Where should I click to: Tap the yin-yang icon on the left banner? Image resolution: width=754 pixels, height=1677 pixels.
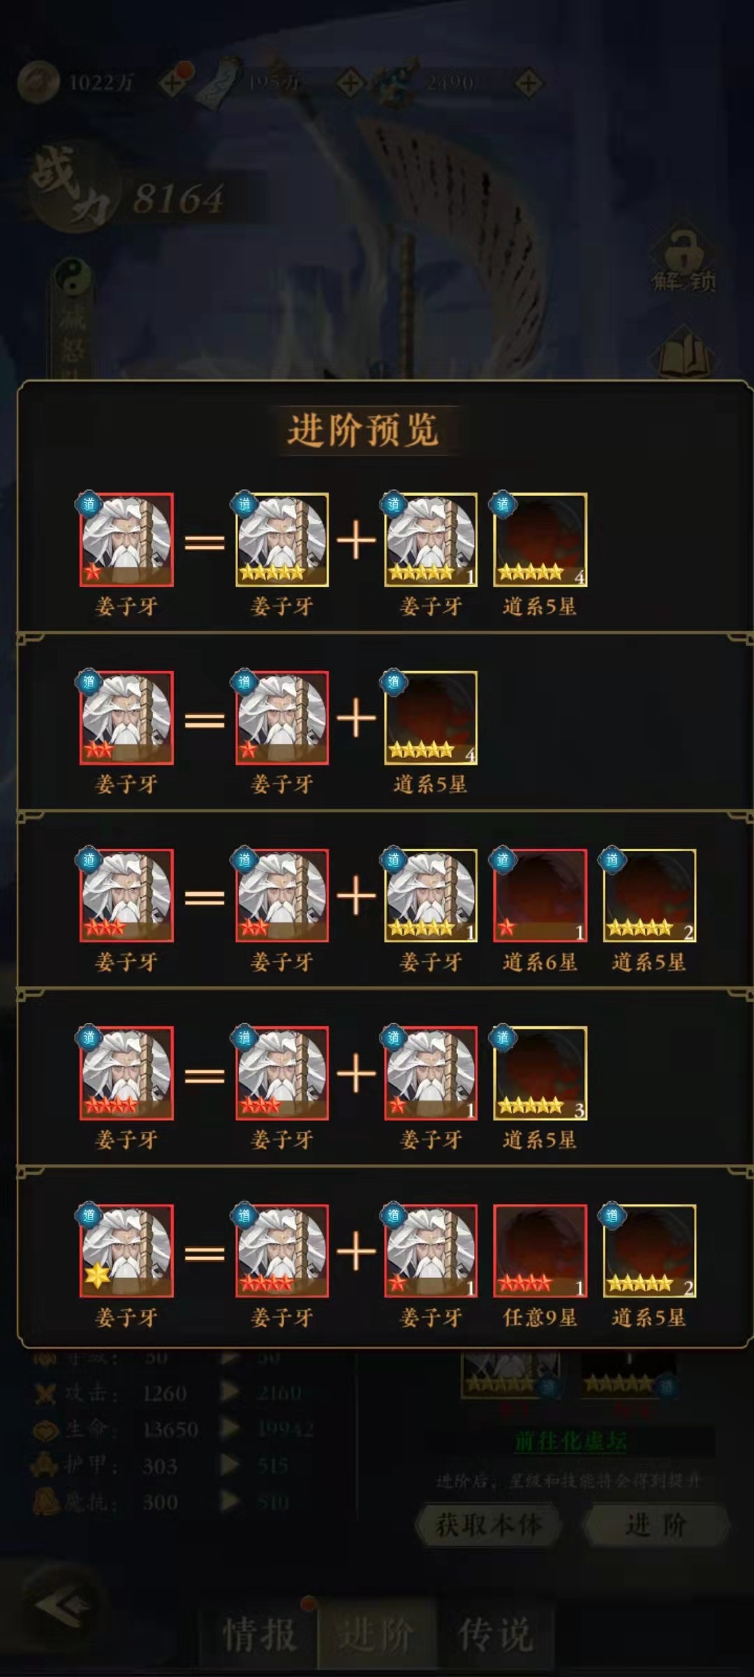tap(73, 277)
